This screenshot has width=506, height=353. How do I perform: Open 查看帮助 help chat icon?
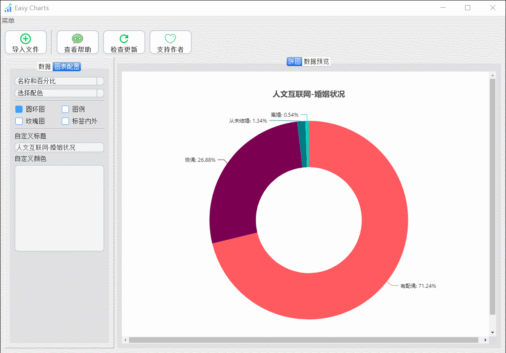click(78, 39)
